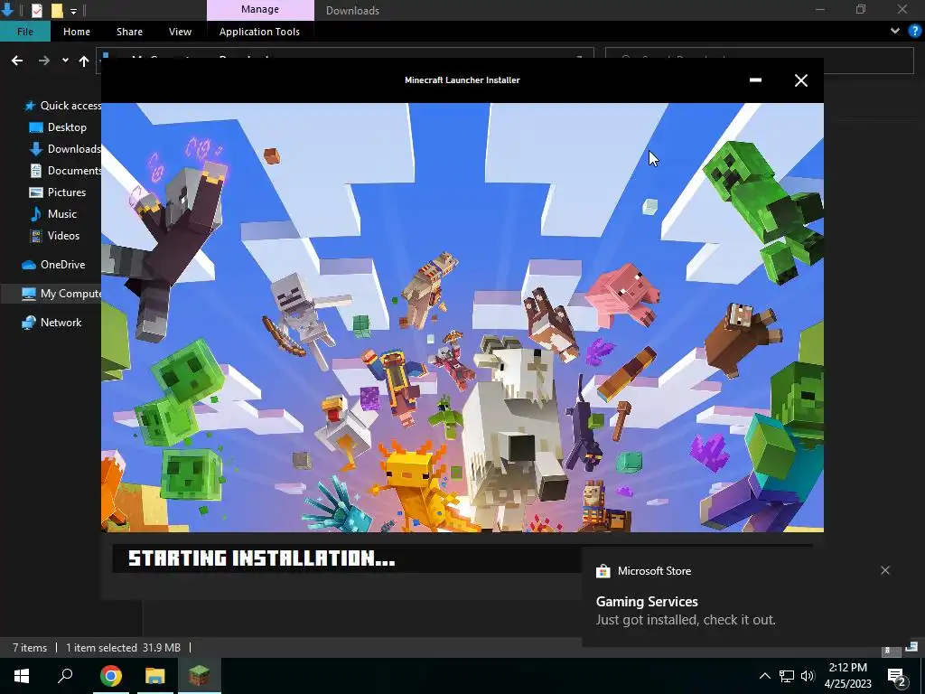This screenshot has width=925, height=694.
Task: Open Documents in navigation pane
Action: [65, 171]
